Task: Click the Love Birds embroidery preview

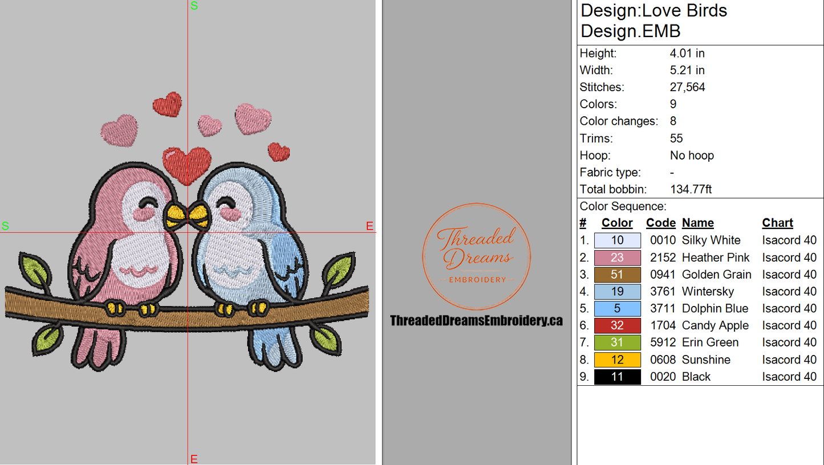Action: tap(187, 232)
